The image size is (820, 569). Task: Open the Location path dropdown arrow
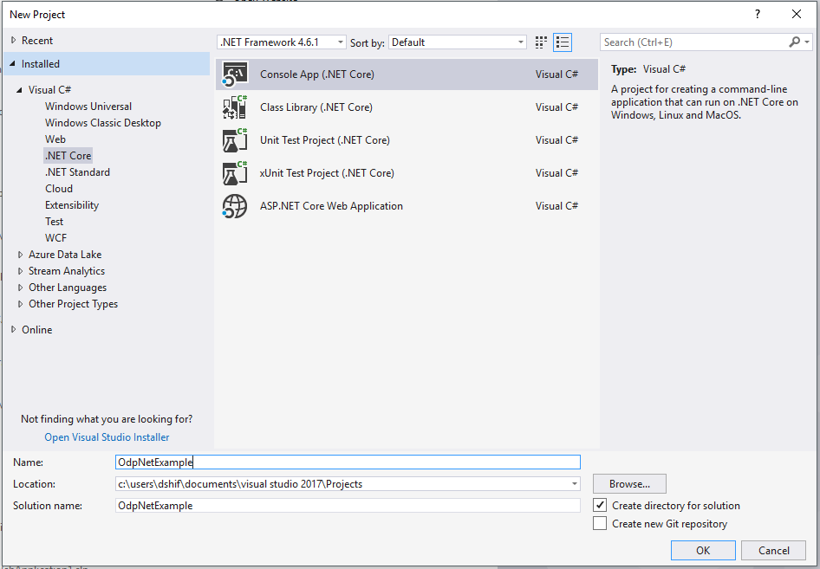[574, 484]
